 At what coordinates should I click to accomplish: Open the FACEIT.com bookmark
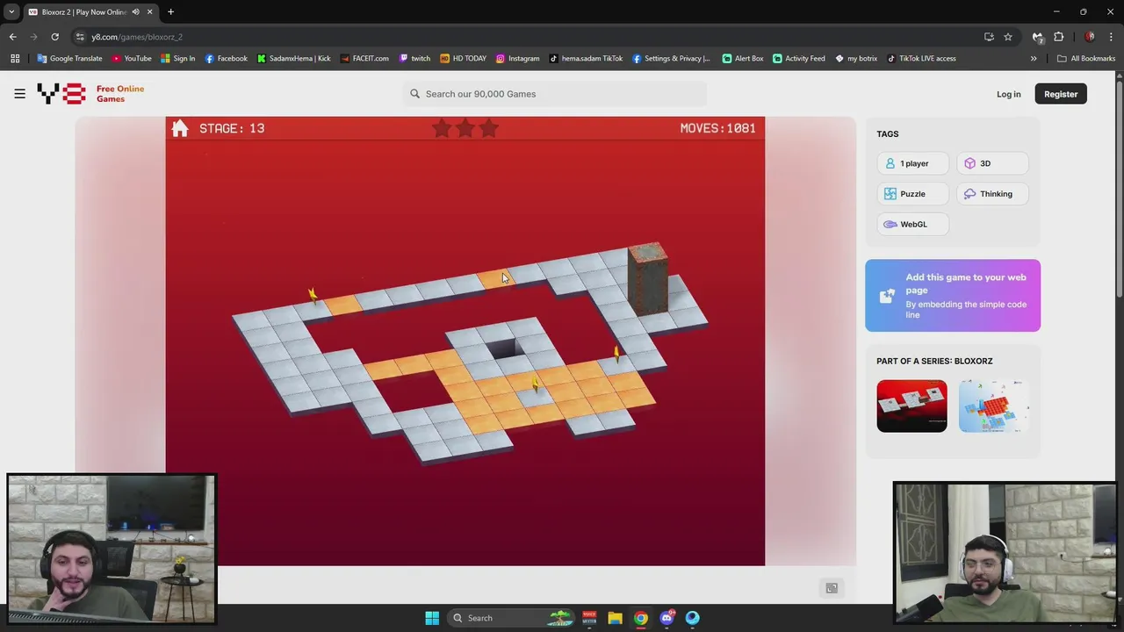click(x=364, y=59)
